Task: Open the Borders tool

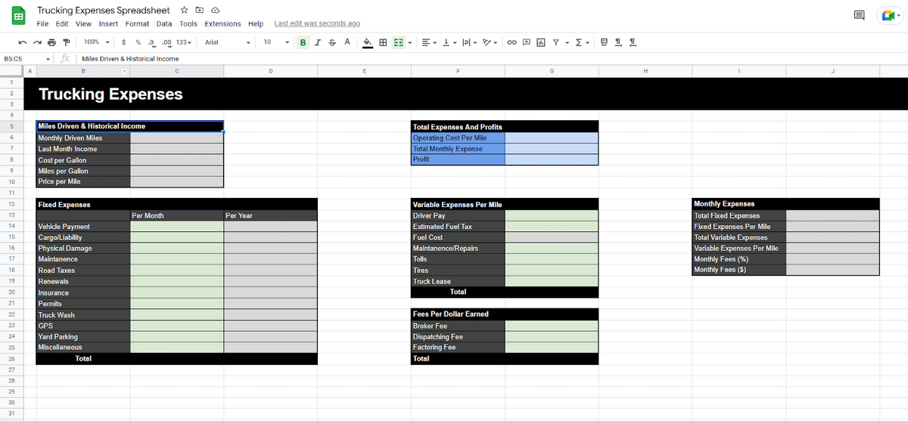Action: point(384,42)
